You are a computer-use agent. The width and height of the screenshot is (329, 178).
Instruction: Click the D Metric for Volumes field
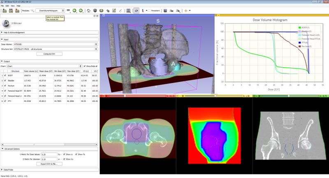[49, 159]
